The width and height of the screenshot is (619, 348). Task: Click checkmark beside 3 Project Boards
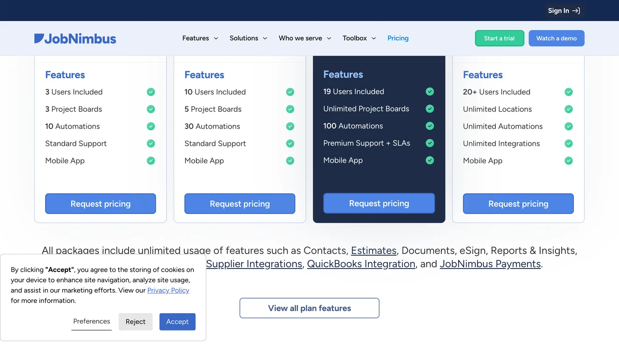coord(151,109)
